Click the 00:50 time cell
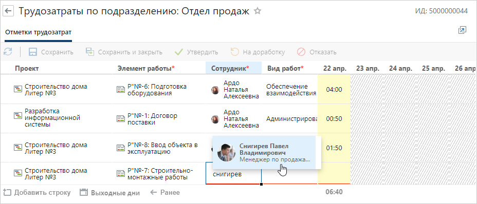The width and height of the screenshot is (477, 204). point(334,119)
